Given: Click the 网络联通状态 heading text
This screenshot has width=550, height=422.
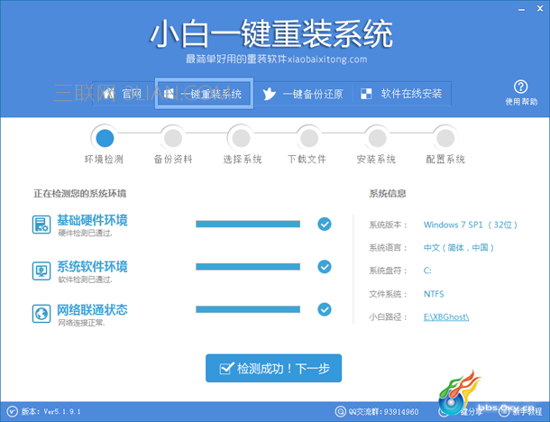Looking at the screenshot, I should 92,309.
